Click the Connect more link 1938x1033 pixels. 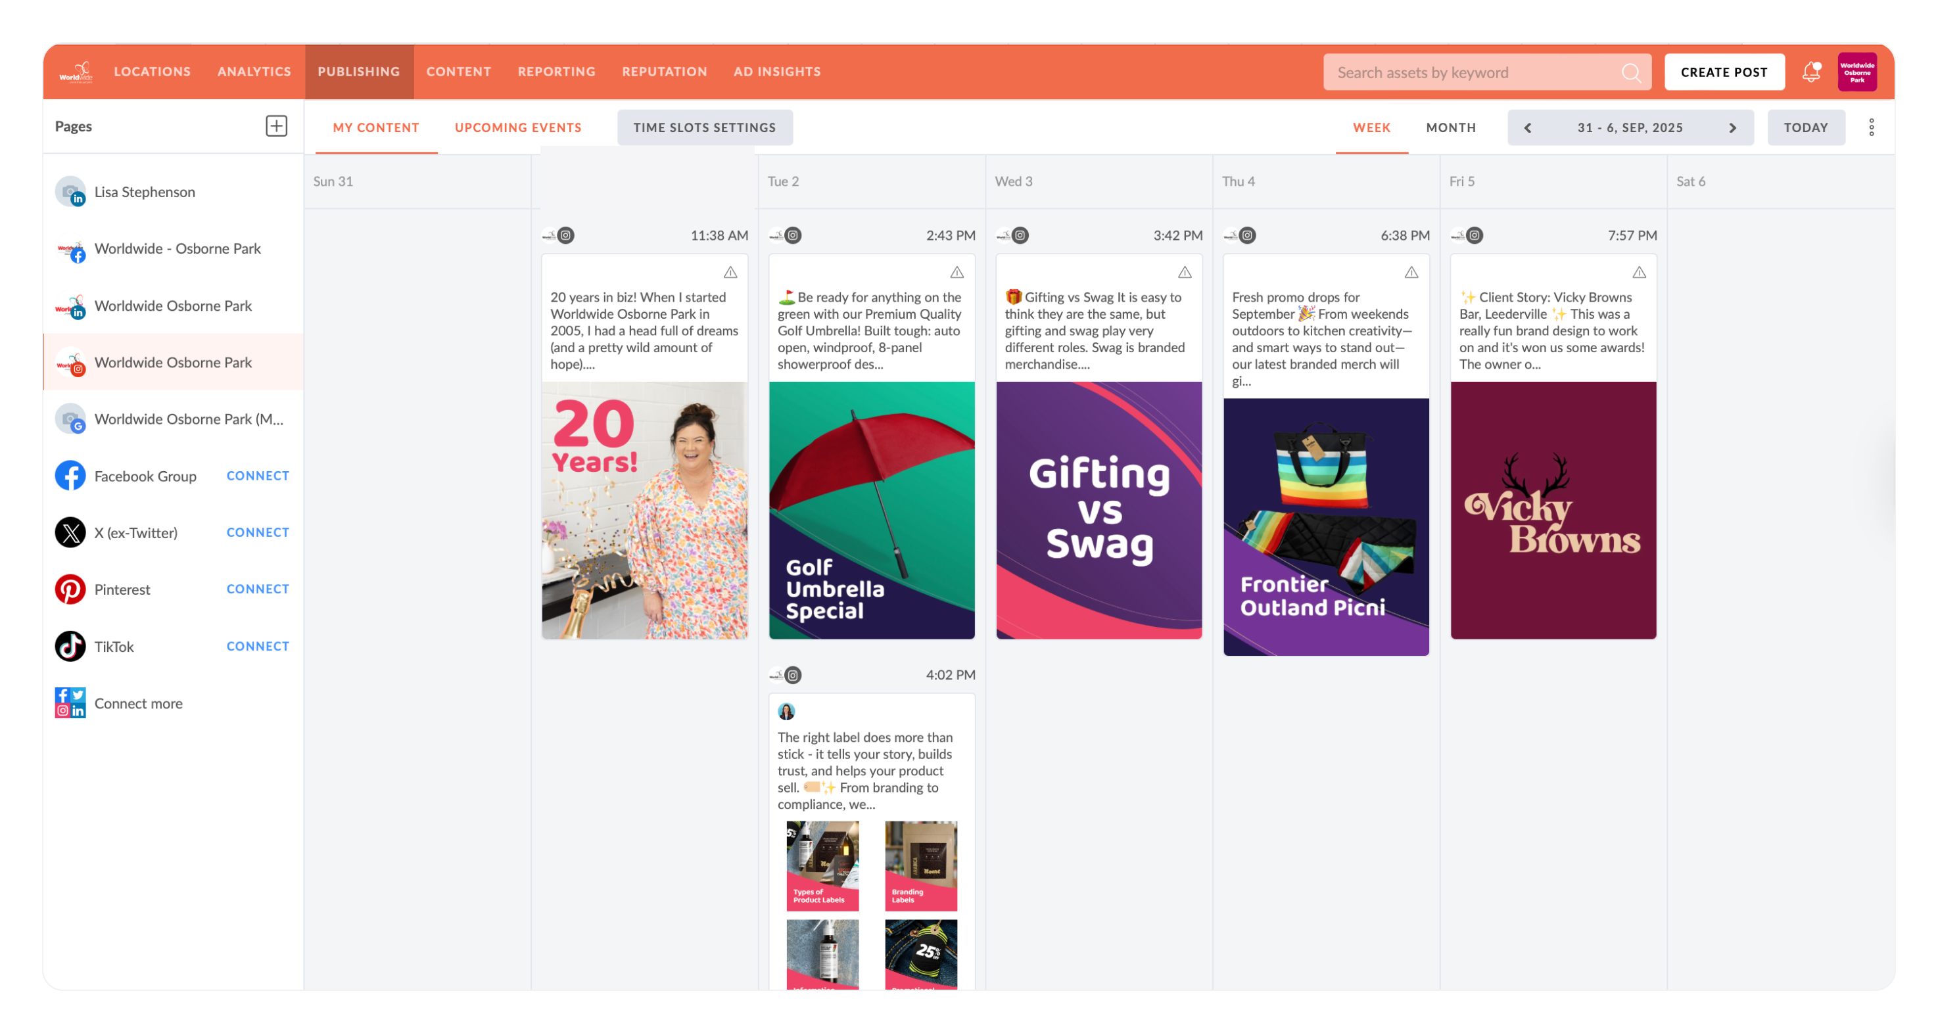pos(139,704)
